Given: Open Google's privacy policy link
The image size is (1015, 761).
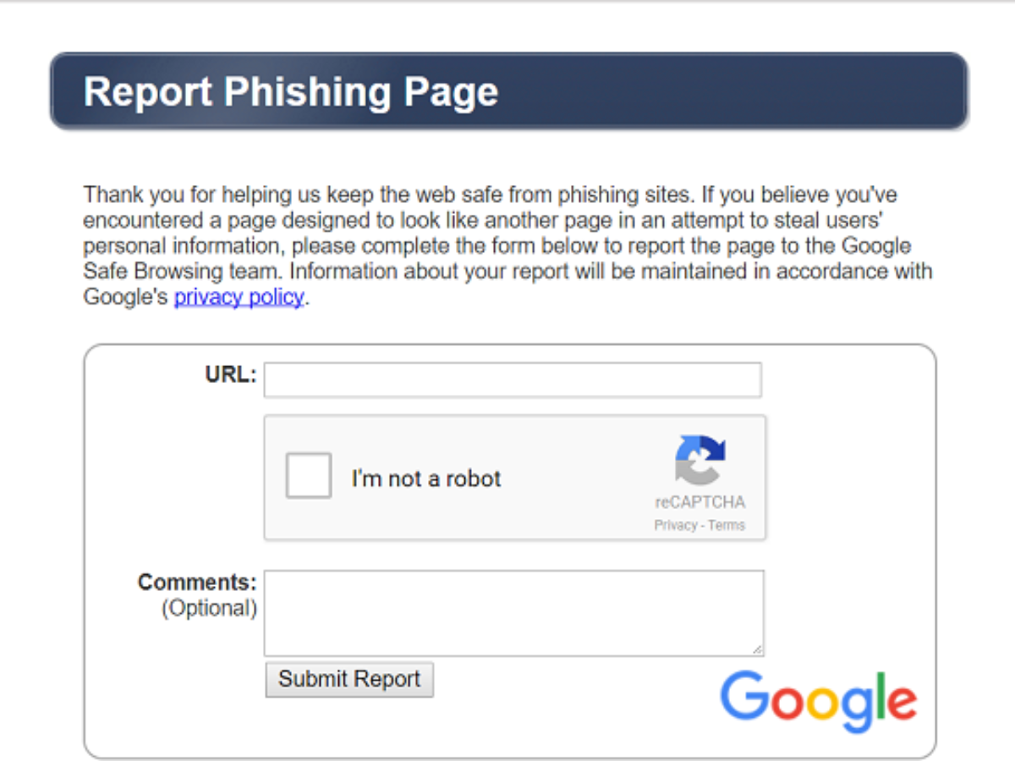Looking at the screenshot, I should click(x=239, y=298).
